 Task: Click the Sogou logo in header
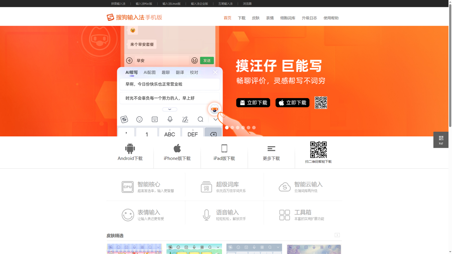point(134,17)
